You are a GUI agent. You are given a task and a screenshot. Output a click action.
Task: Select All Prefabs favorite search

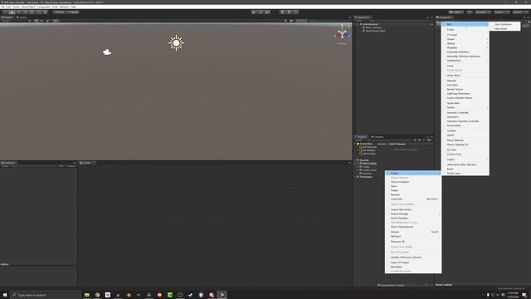click(x=368, y=154)
